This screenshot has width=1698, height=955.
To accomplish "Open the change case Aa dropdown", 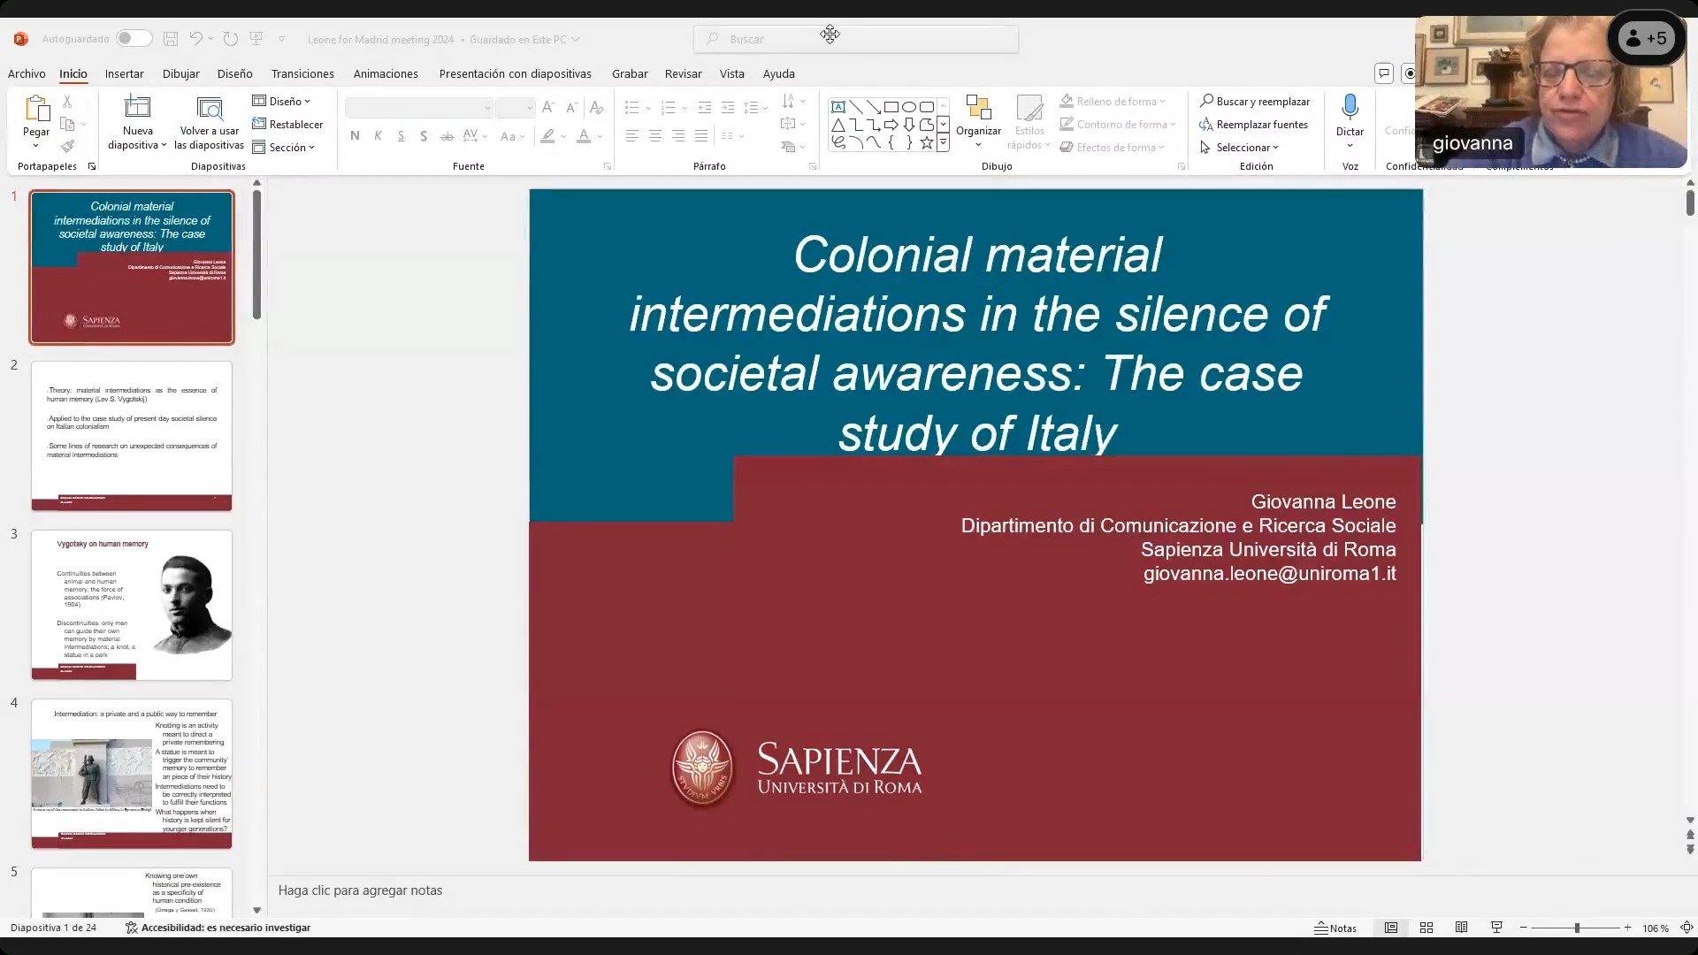I will [x=512, y=136].
